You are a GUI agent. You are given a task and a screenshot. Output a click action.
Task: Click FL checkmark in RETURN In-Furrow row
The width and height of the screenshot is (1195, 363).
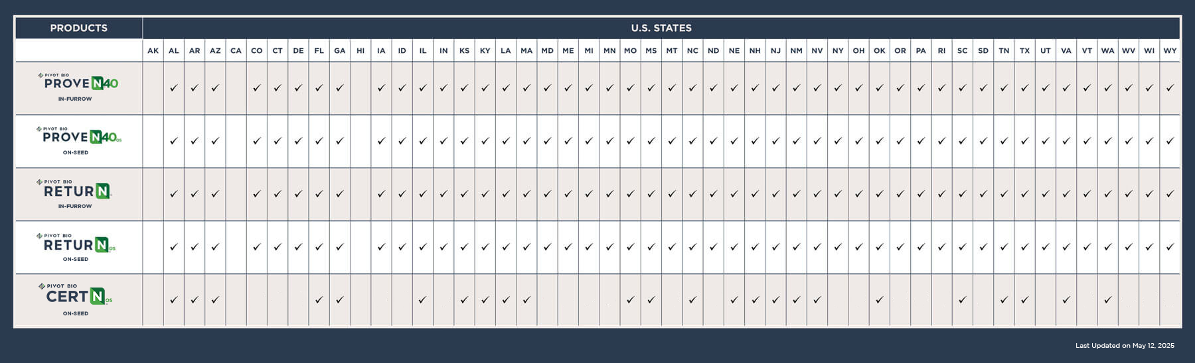coord(319,194)
